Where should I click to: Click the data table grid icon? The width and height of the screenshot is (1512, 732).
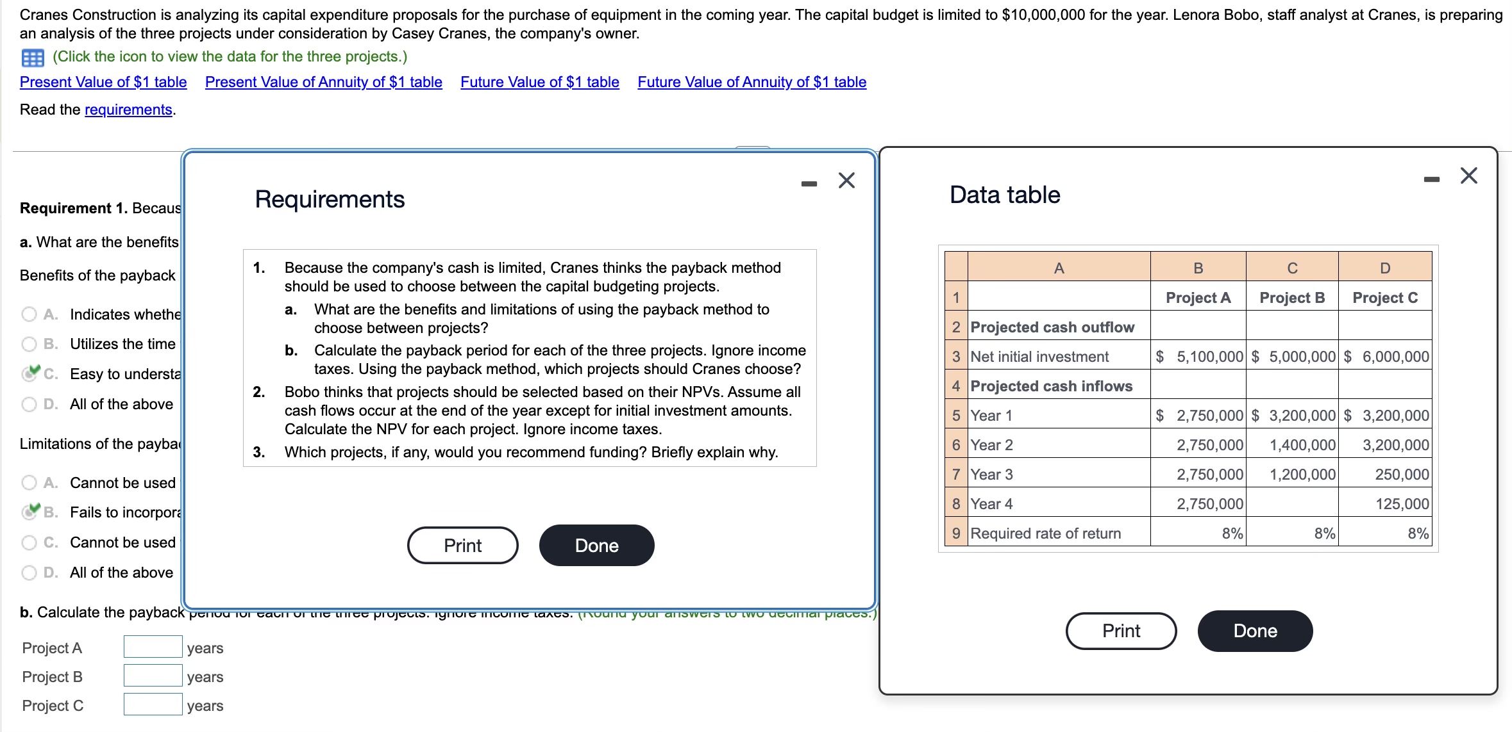pos(31,56)
